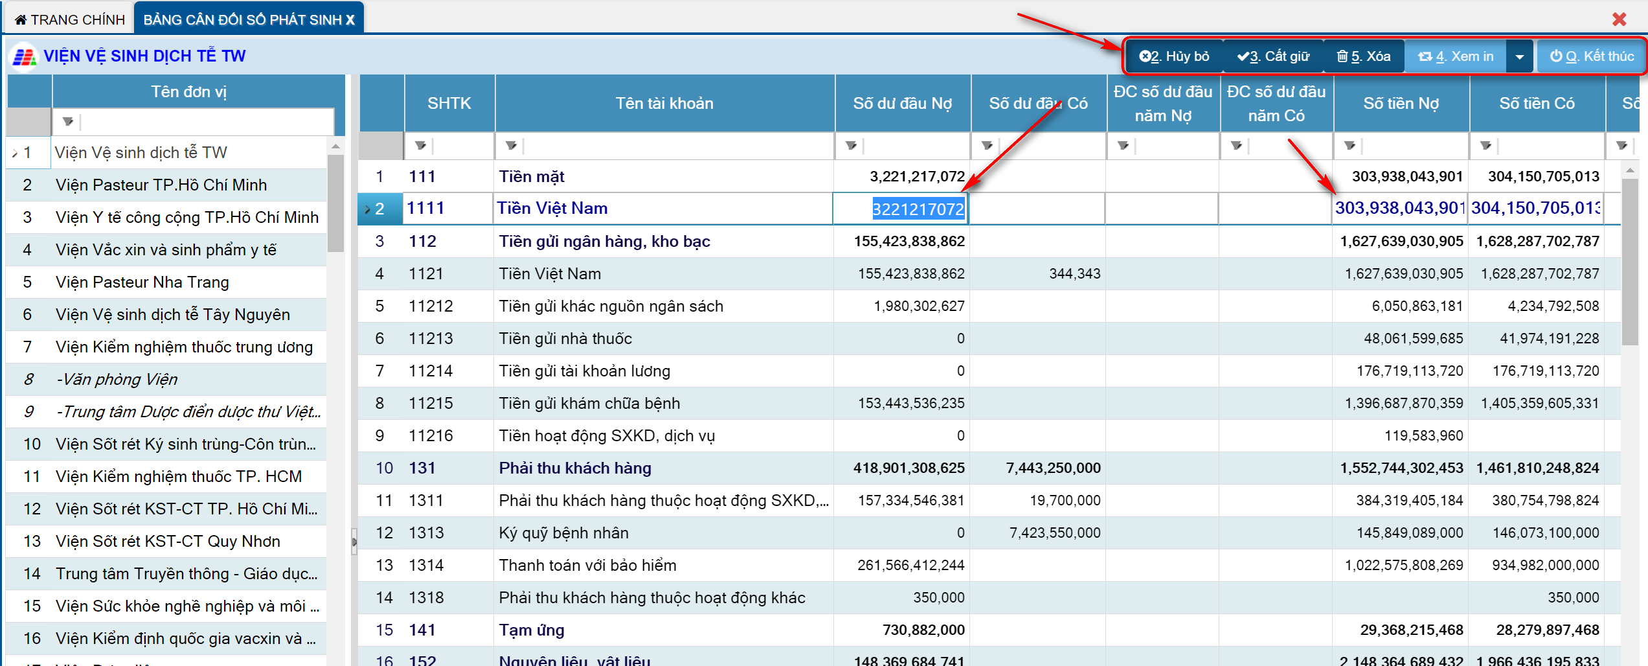Click the Kết thúc button

(1592, 57)
